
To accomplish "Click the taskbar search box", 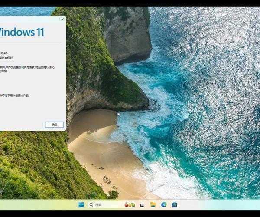I will (x=112, y=205).
